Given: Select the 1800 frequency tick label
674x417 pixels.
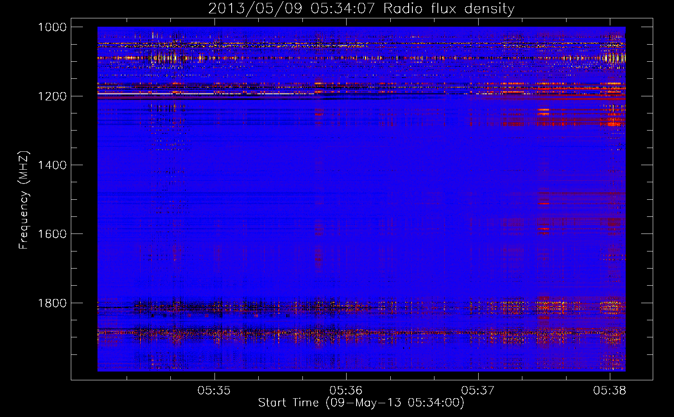Looking at the screenshot, I should 52,303.
